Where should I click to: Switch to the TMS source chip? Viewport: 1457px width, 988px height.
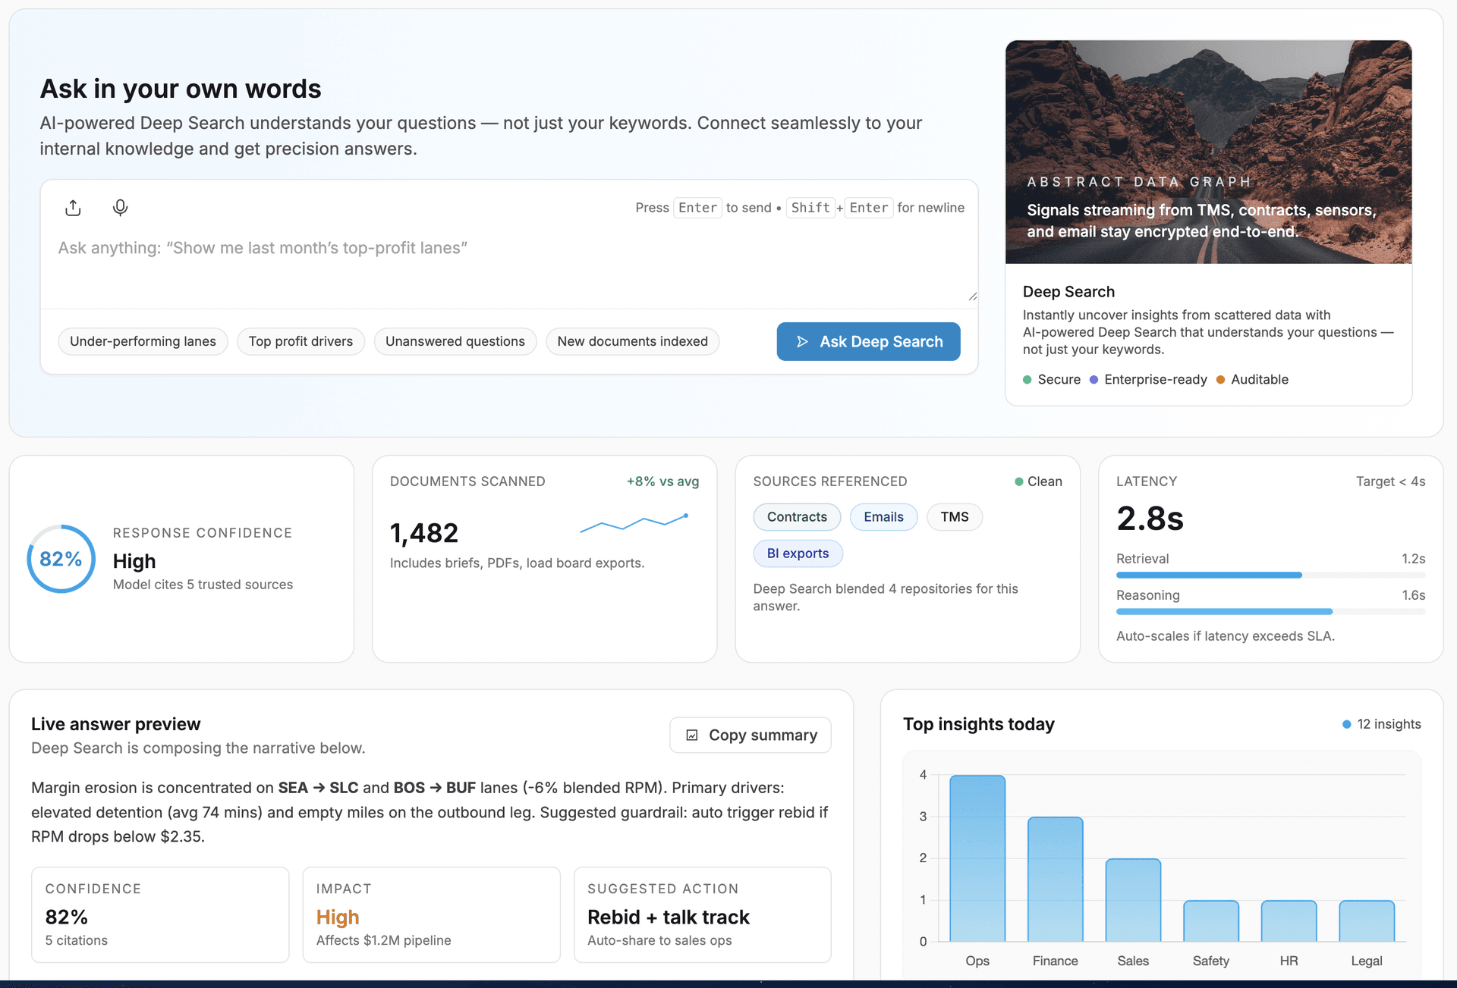coord(954,516)
